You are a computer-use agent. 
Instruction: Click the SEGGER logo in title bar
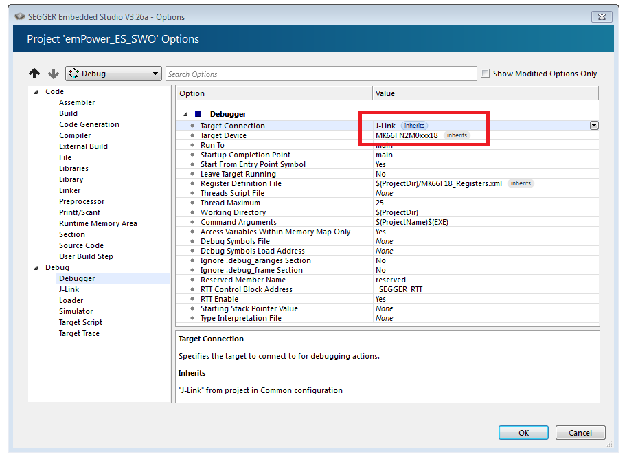pyautogui.click(x=20, y=16)
